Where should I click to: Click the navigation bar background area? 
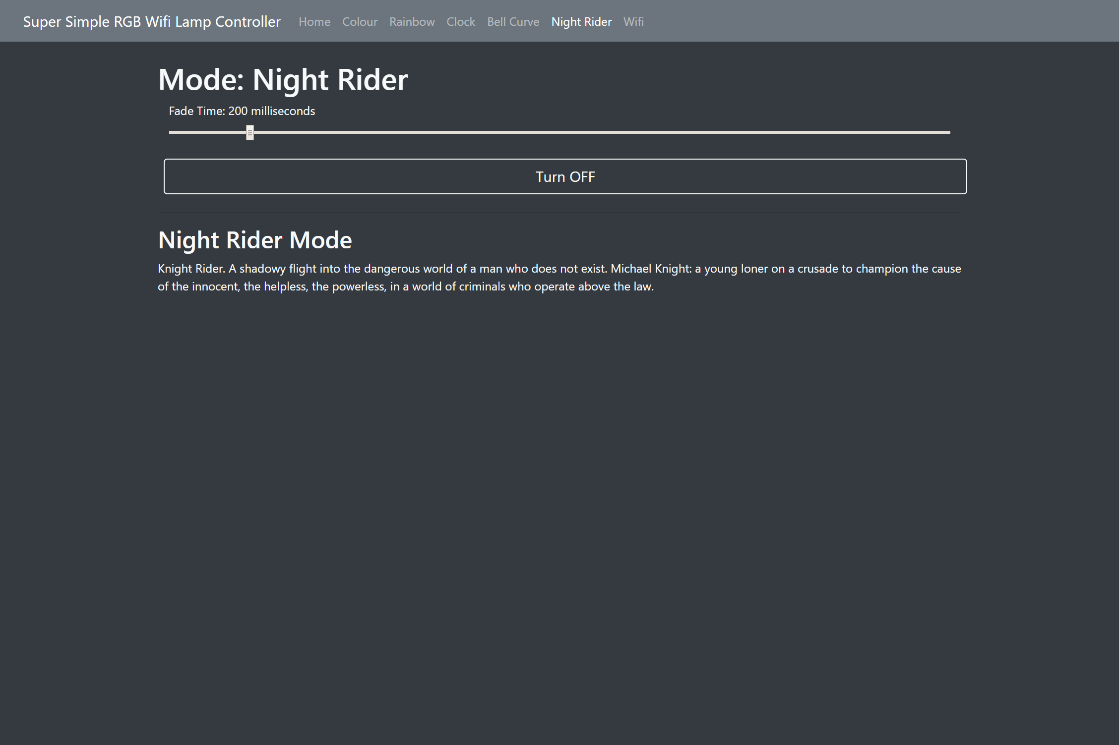tap(843, 20)
